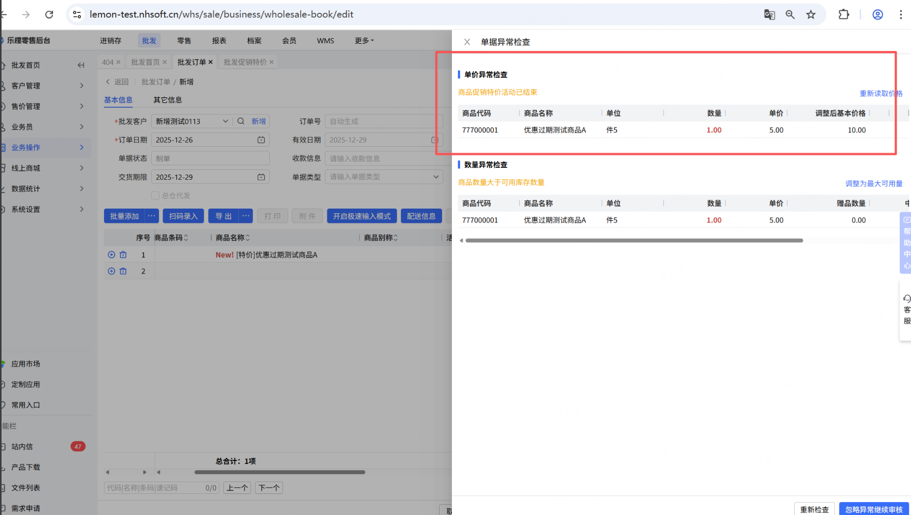
Task: Collapse the left sidebar menu
Action: coord(81,65)
